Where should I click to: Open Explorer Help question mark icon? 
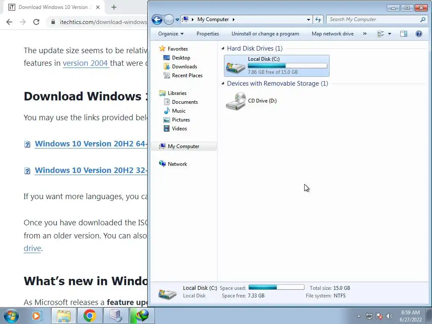click(419, 34)
